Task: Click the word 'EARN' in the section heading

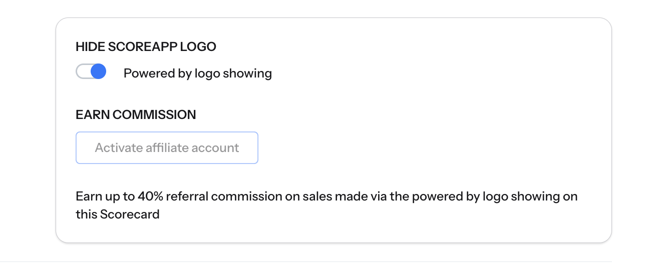Action: pos(93,114)
